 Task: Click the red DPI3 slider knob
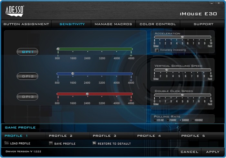point(87,94)
